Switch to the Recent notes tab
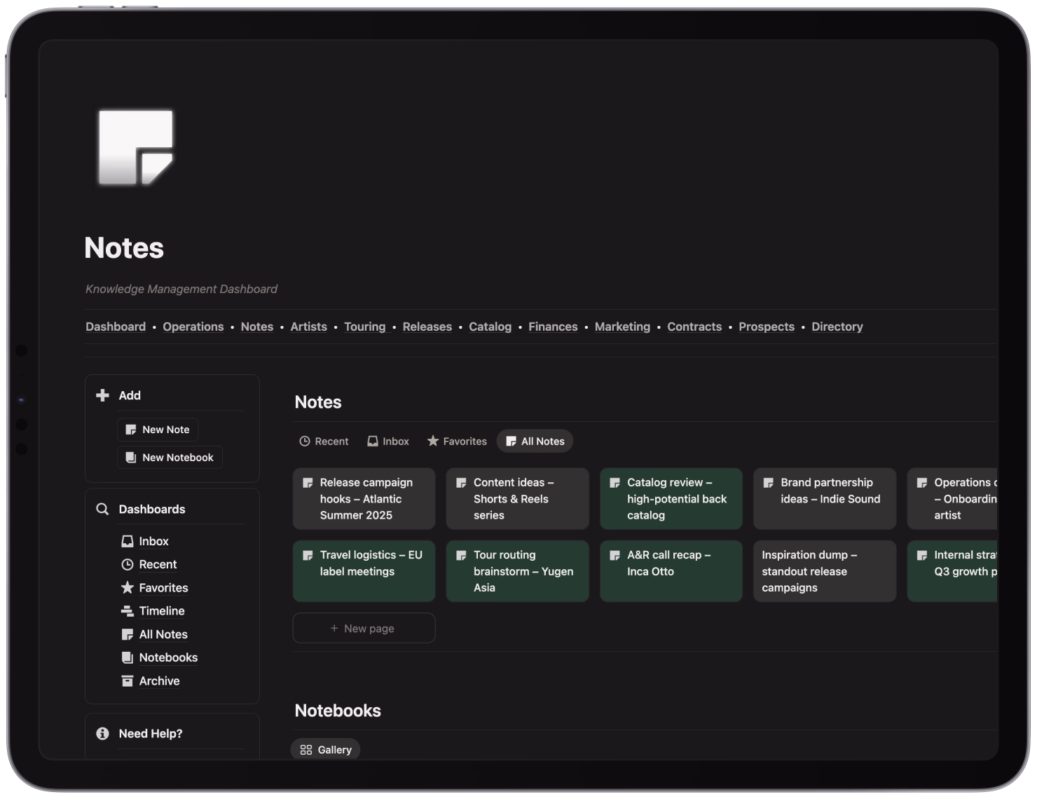Image resolution: width=1037 pixels, height=799 pixels. 324,441
